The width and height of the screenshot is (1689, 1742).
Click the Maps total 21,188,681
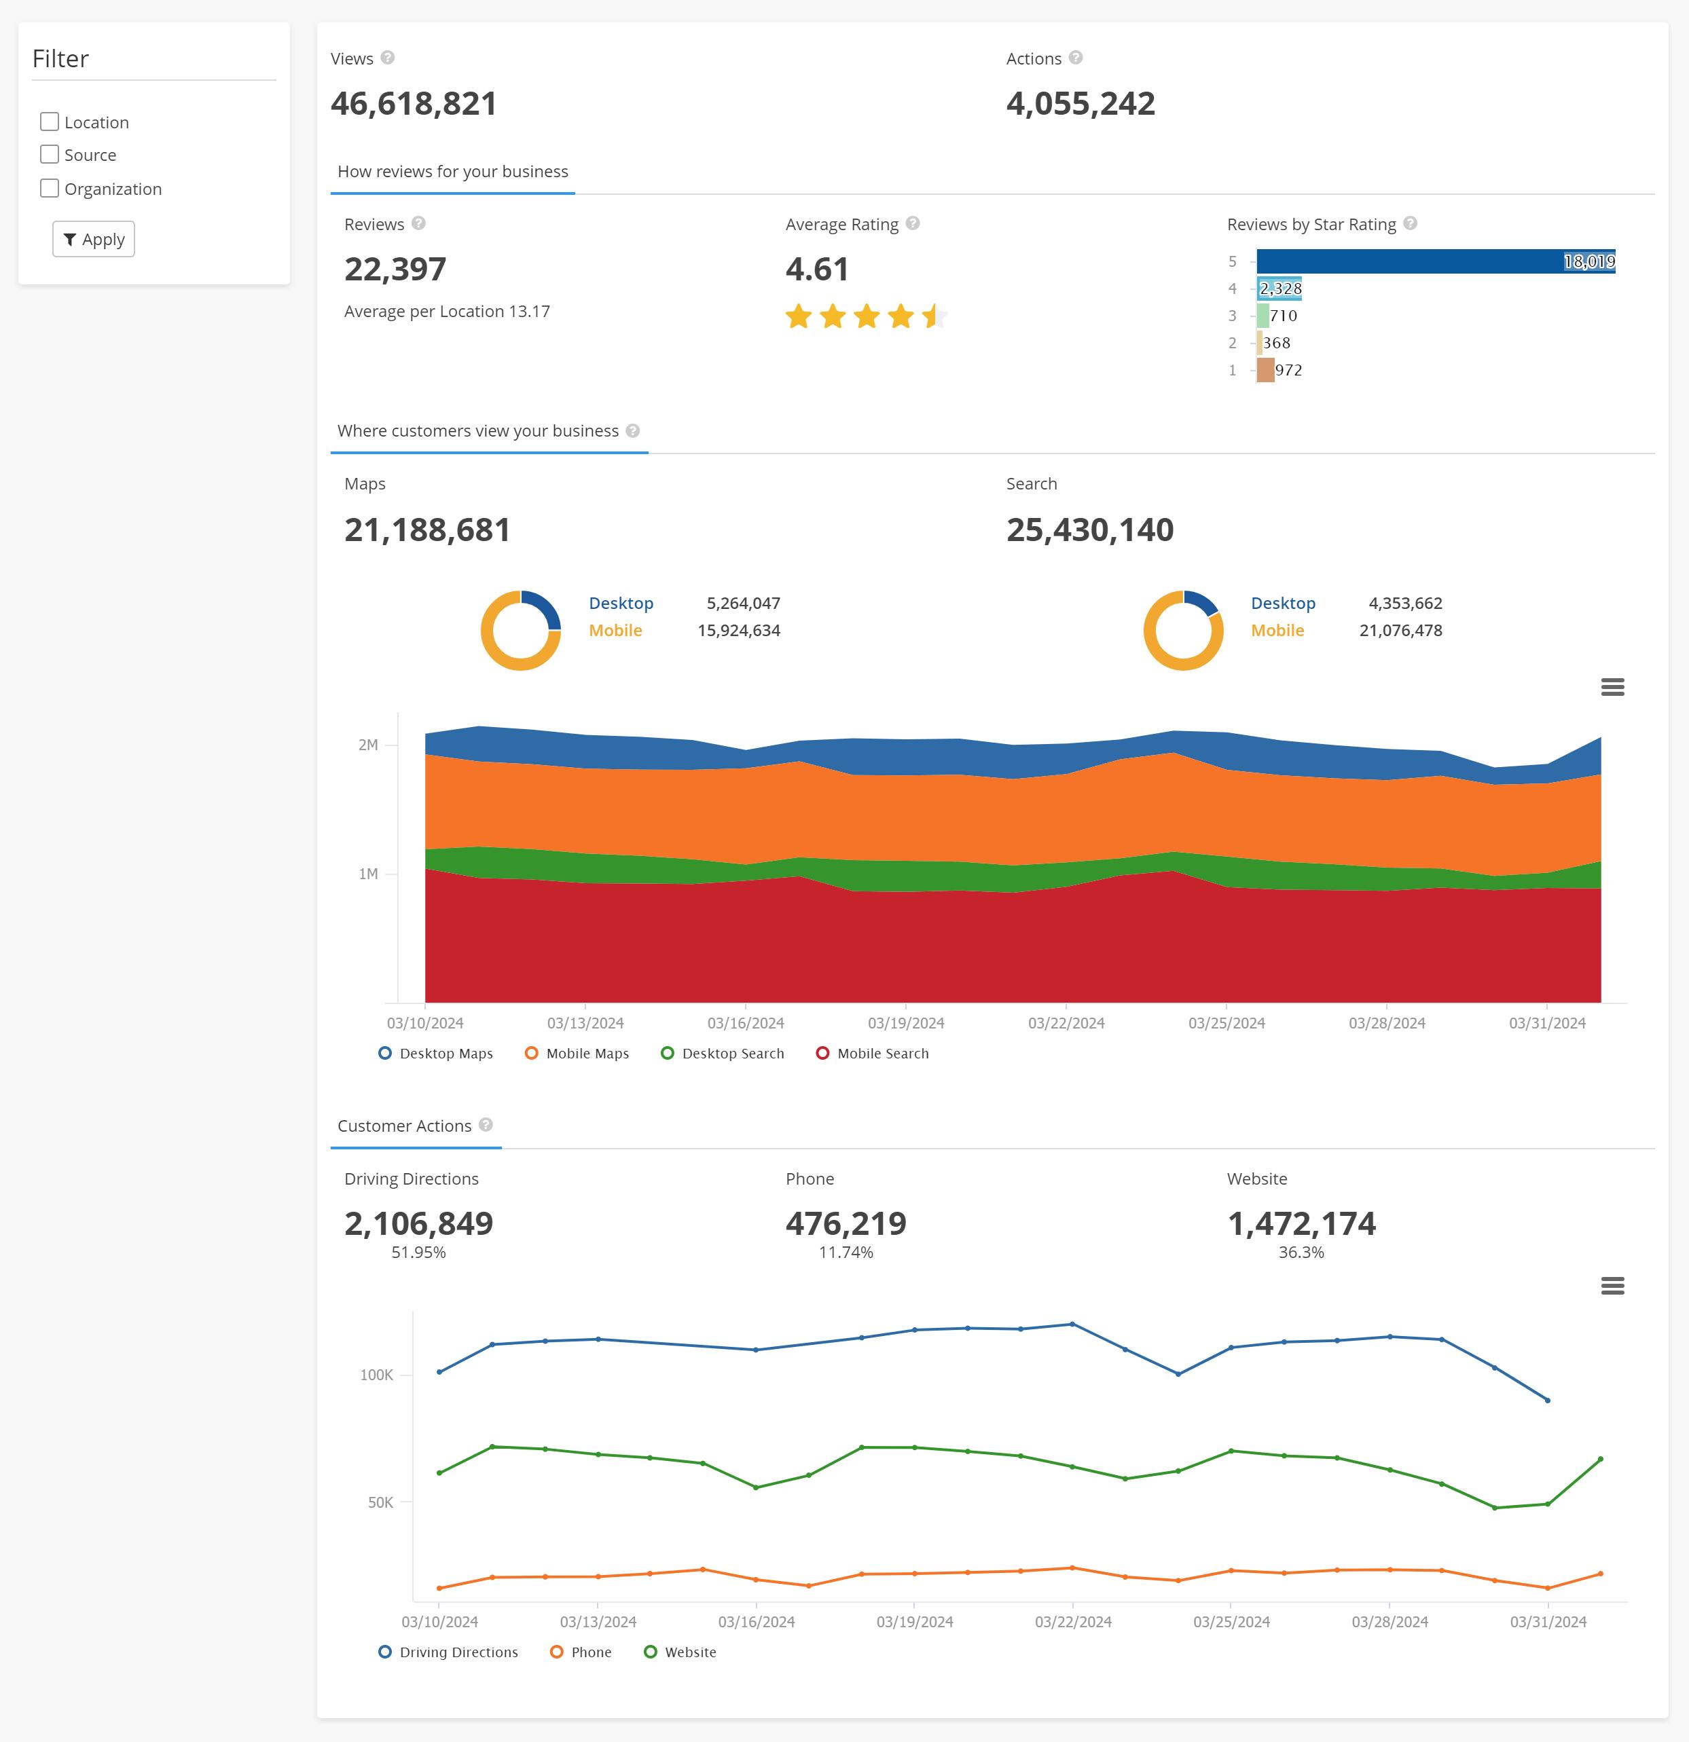(x=428, y=530)
